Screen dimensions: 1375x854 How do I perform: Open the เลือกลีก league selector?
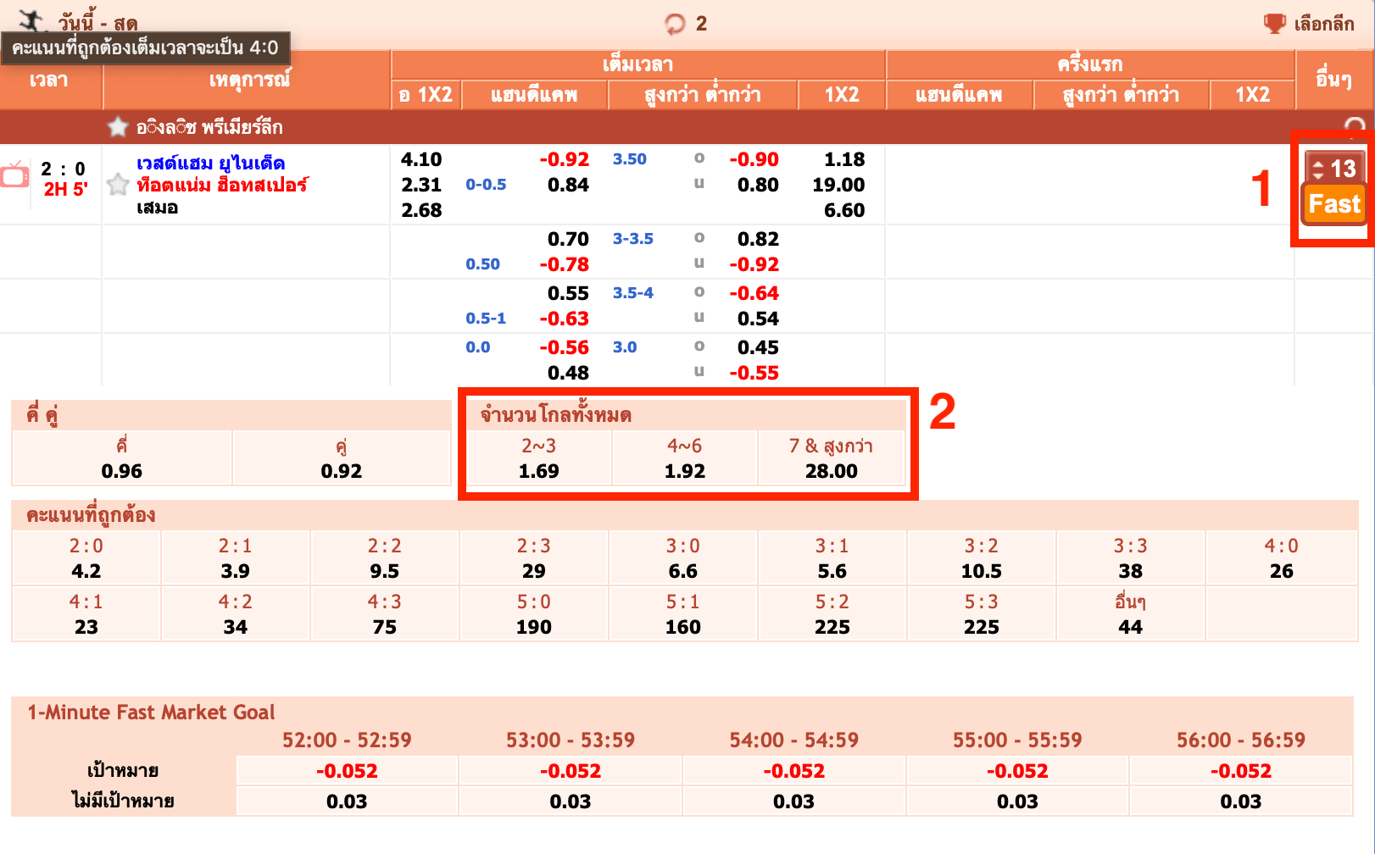(x=1323, y=24)
